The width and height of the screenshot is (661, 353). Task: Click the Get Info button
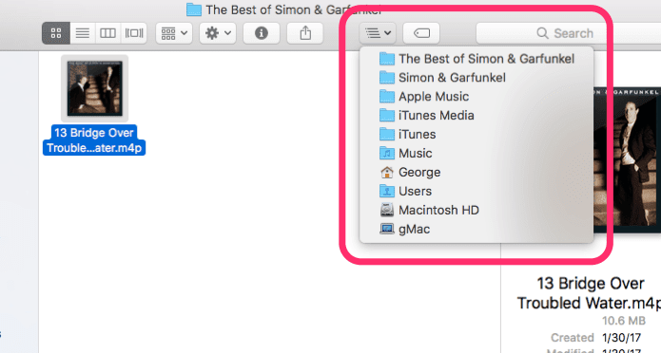click(x=262, y=33)
